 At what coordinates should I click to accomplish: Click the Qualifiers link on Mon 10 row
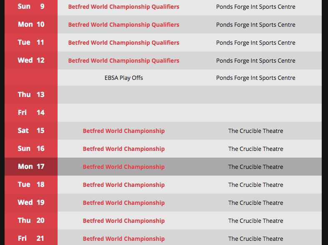(124, 25)
